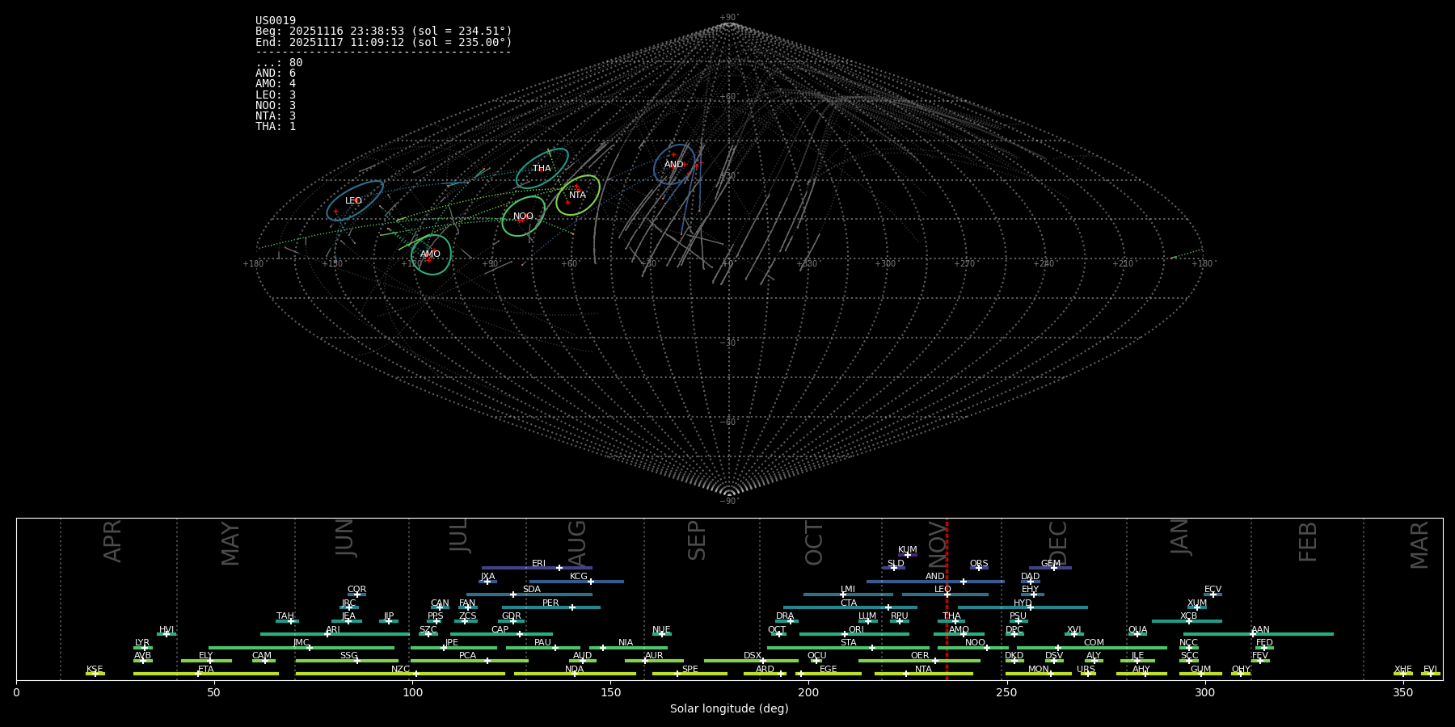
Task: Click the NOV month label in the timeline
Action: pyautogui.click(x=936, y=543)
